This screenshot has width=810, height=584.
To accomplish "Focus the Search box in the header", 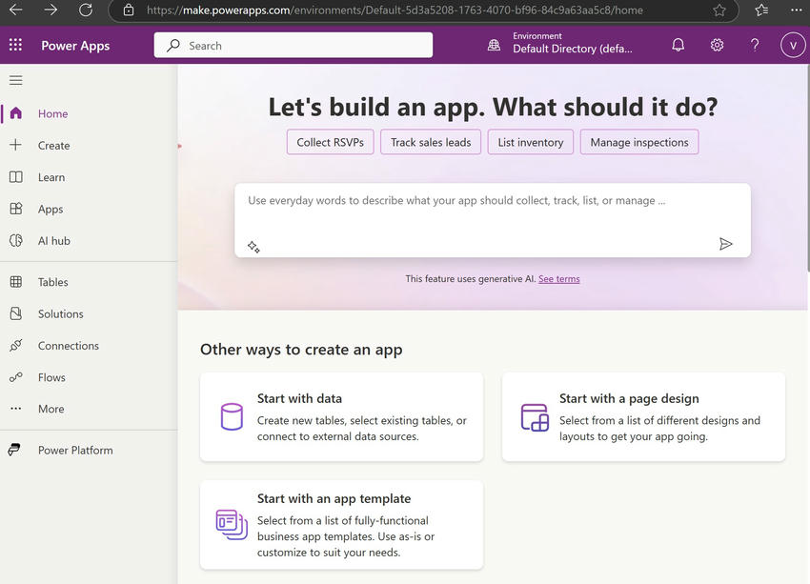I will (294, 46).
